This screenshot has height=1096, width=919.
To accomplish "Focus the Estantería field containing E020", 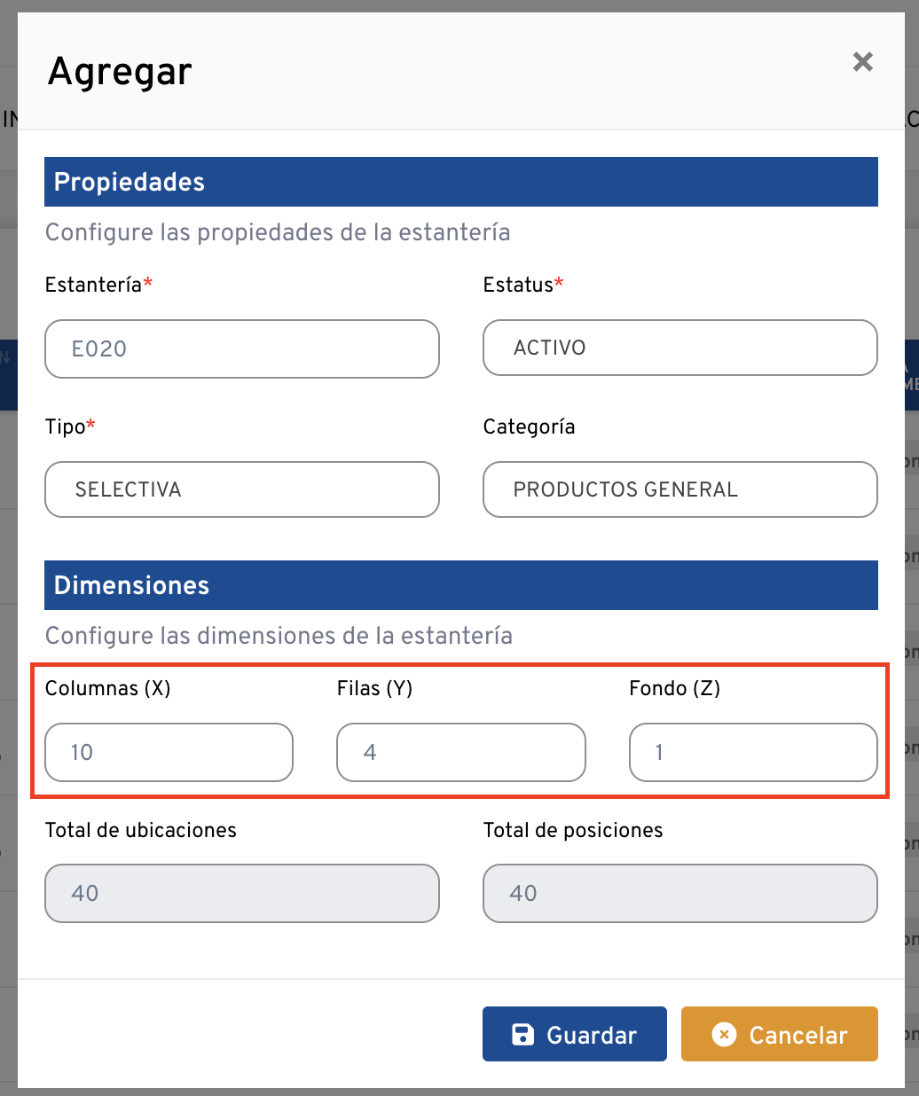I will [241, 348].
